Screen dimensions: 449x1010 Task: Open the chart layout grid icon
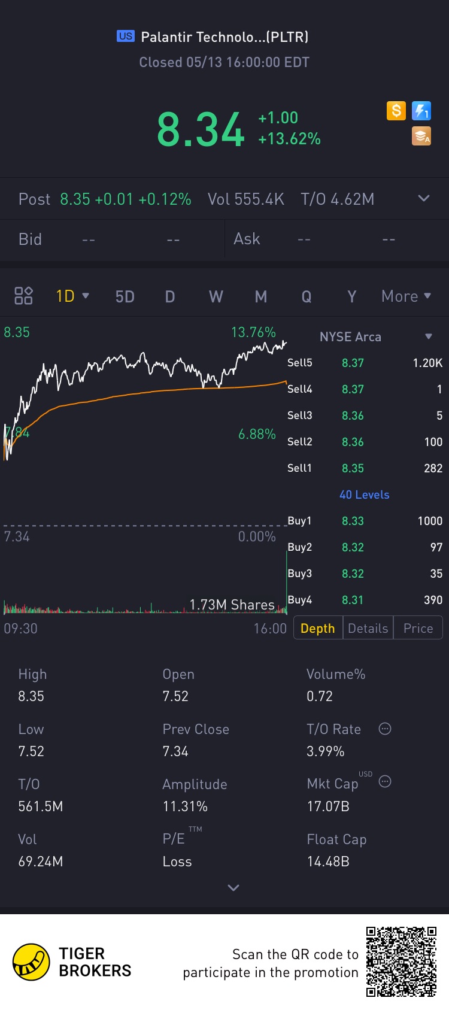[x=23, y=296]
